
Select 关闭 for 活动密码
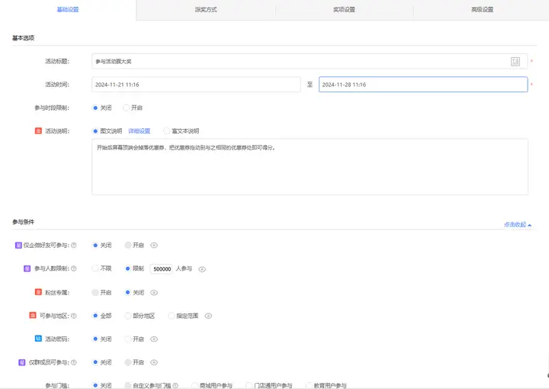(95, 339)
